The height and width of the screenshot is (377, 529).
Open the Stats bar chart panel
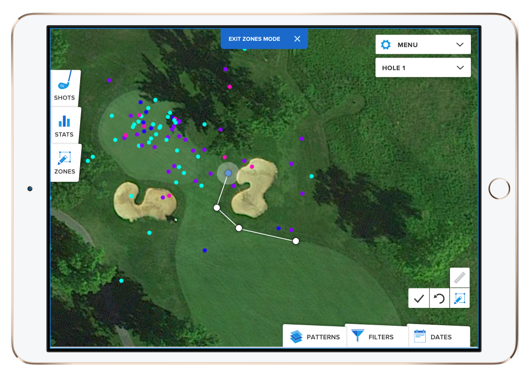(x=64, y=126)
